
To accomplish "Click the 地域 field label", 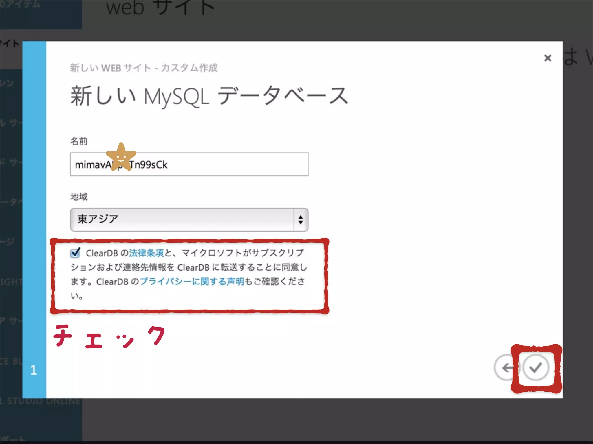I will 79,197.
